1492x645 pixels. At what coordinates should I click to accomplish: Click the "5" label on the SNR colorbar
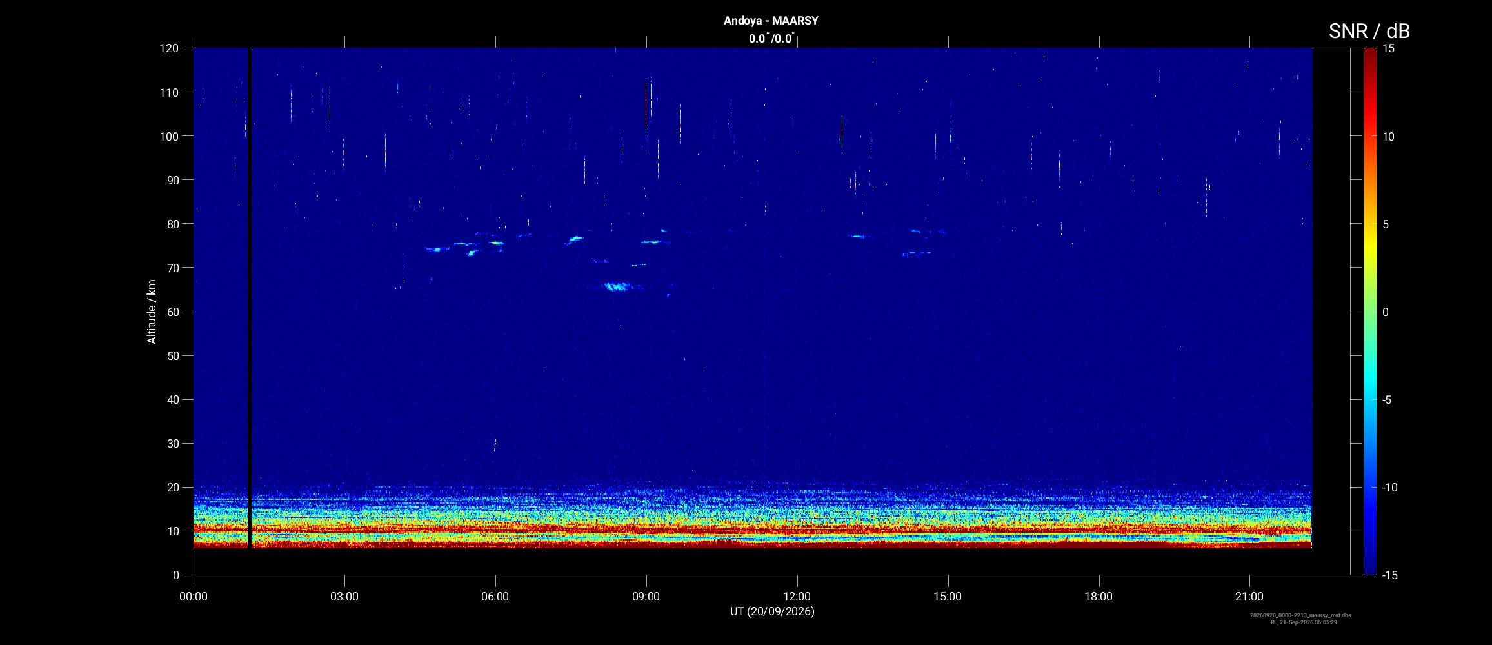coord(1385,224)
